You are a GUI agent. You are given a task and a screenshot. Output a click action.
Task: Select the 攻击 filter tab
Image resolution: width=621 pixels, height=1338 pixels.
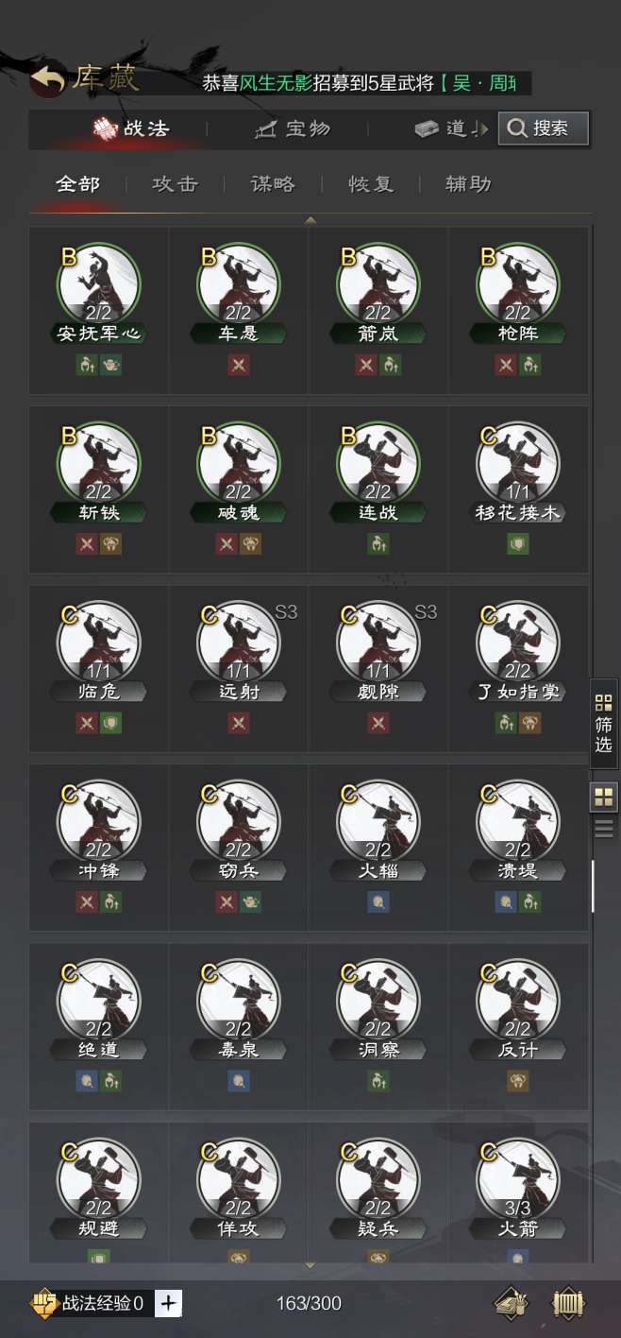176,184
